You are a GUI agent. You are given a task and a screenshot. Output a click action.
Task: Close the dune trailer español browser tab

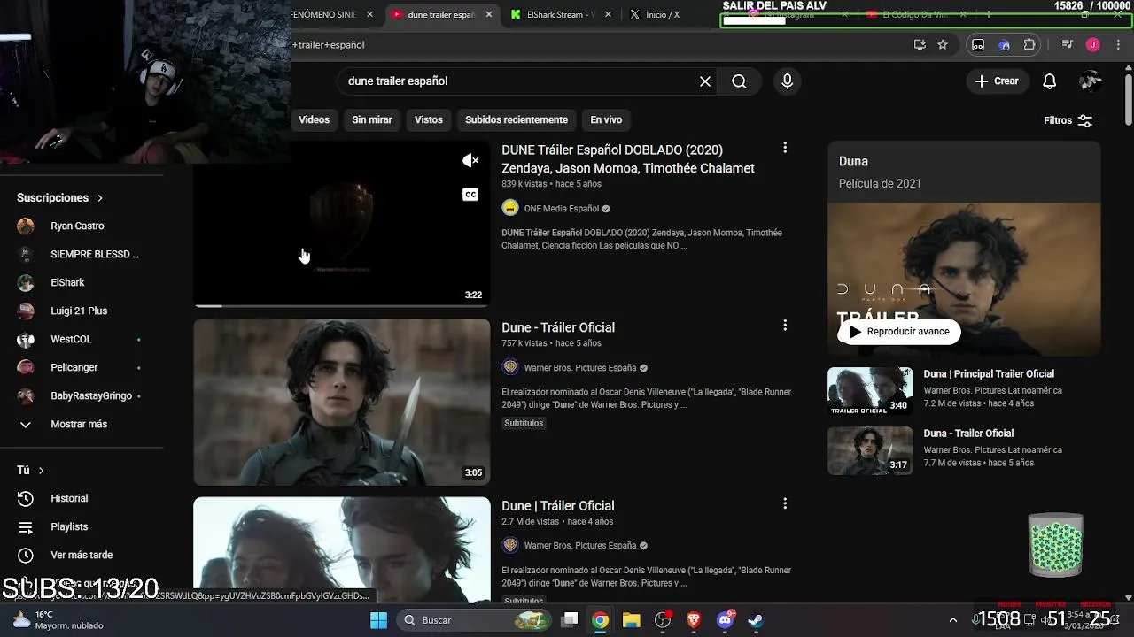tap(490, 15)
